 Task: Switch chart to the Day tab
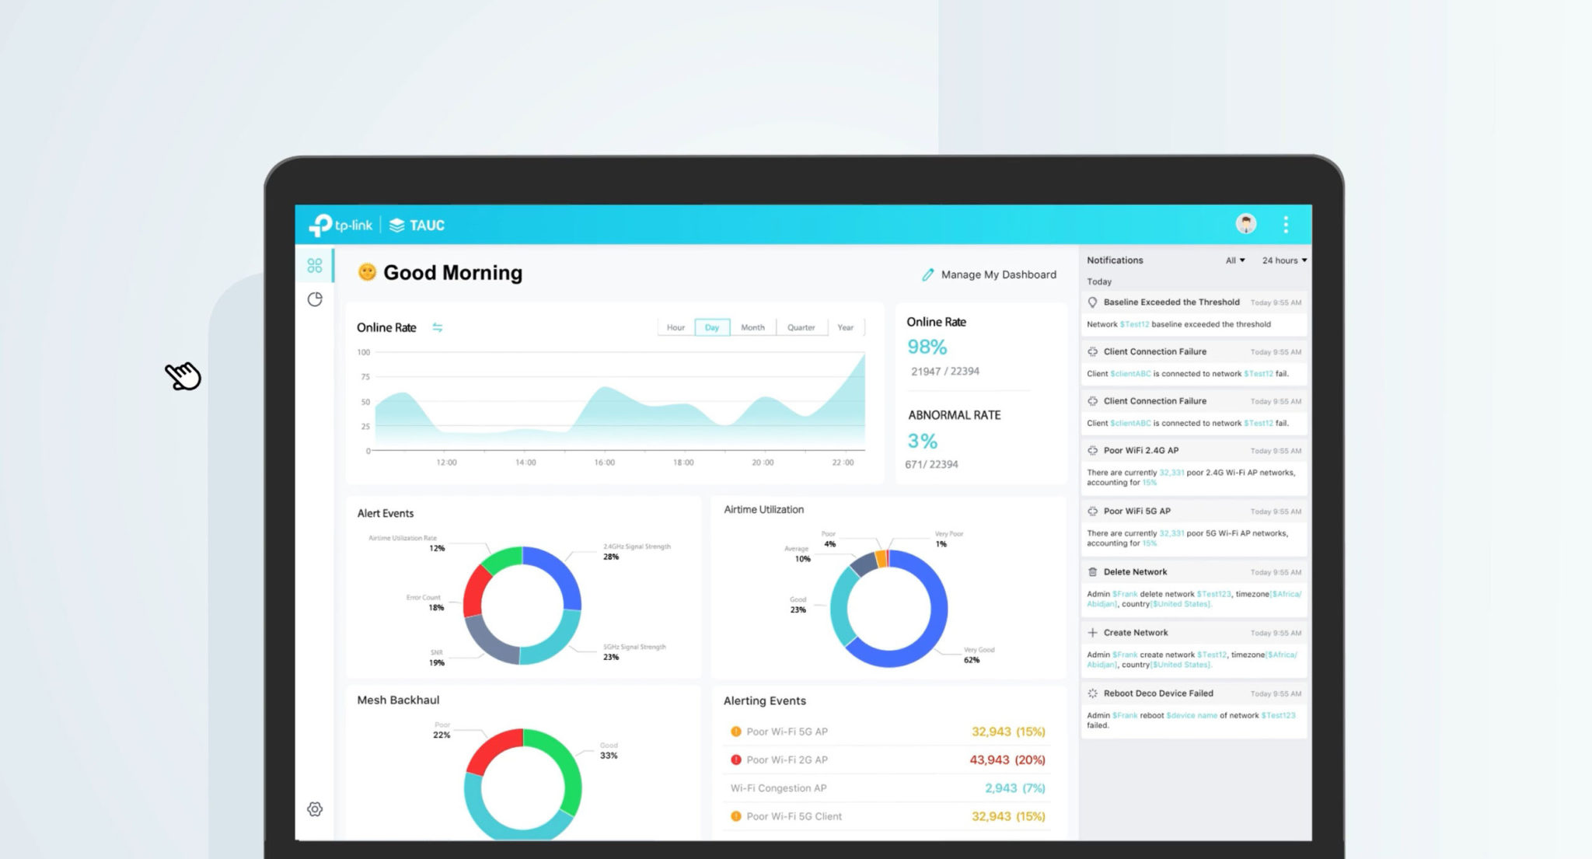point(712,327)
